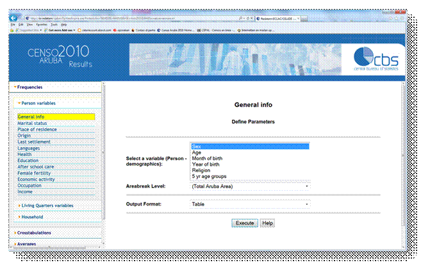Expand the Household group
Screen dimensions: 430x274
19,217
